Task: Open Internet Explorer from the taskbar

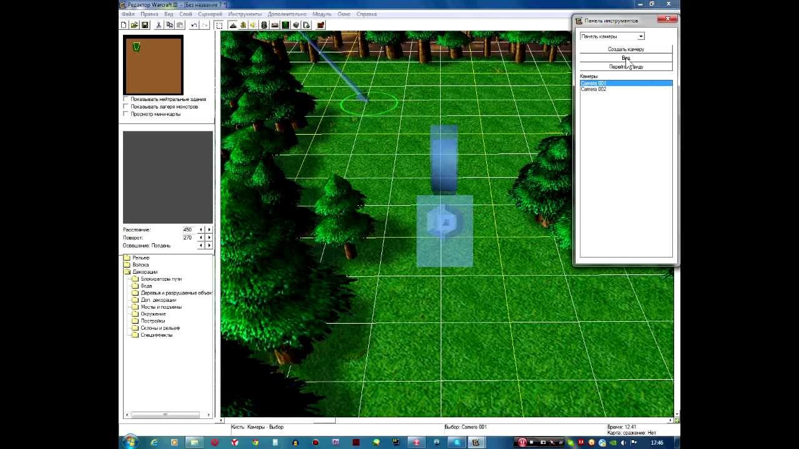Action: [154, 442]
